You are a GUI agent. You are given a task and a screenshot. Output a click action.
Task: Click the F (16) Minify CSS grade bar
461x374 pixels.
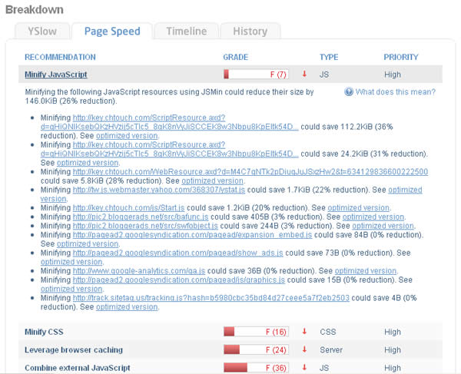256,332
